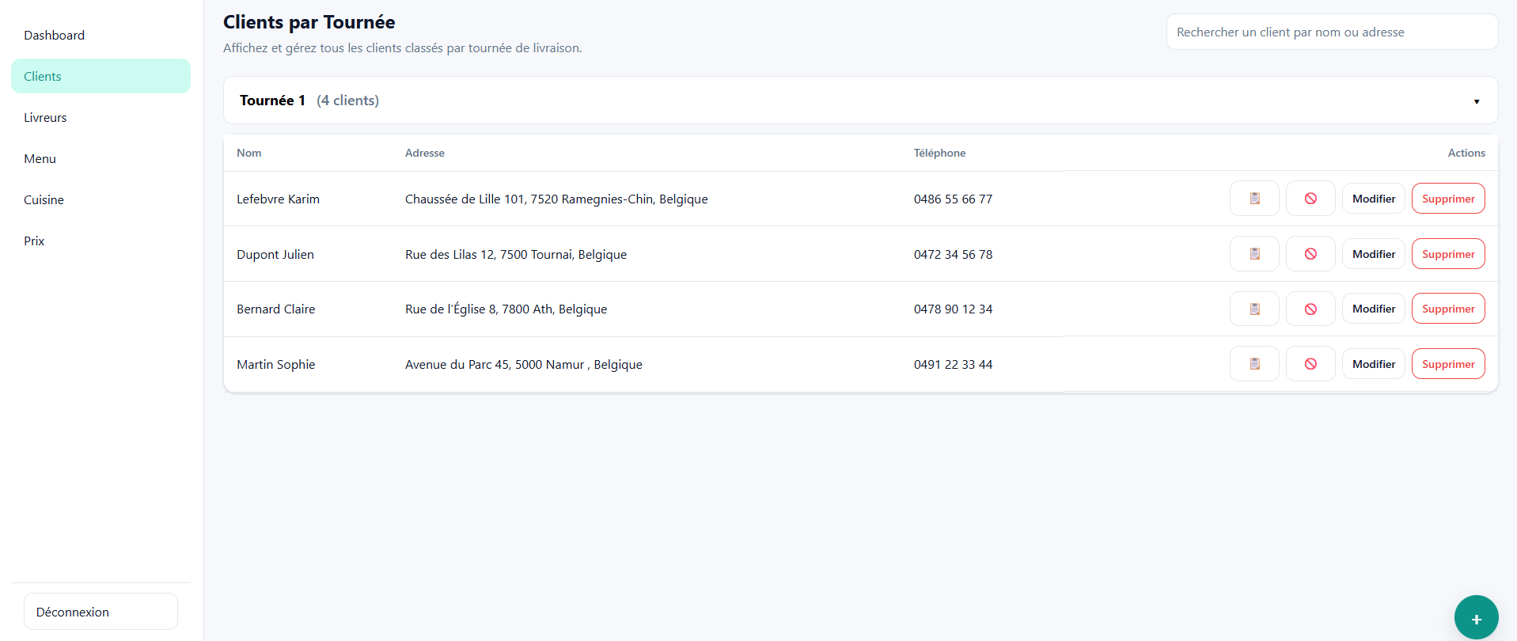
Task: Open clipboard notes for Dupont Julien
Action: [1254, 254]
